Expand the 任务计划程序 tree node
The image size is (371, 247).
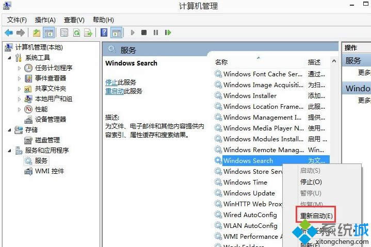pos(19,68)
